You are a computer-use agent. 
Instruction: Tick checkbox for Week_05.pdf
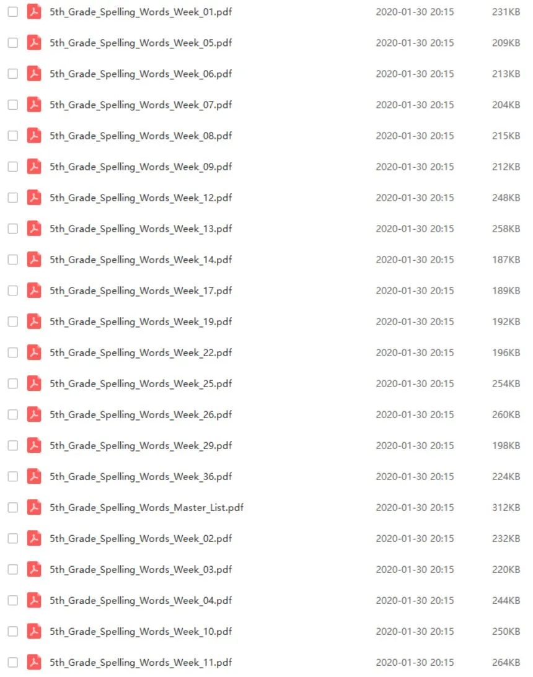click(13, 43)
